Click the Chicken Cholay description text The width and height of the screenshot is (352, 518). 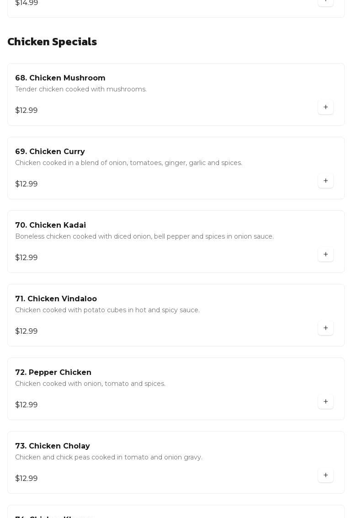tap(109, 457)
